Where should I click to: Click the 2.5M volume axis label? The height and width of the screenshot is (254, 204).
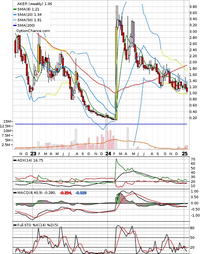[6, 145]
